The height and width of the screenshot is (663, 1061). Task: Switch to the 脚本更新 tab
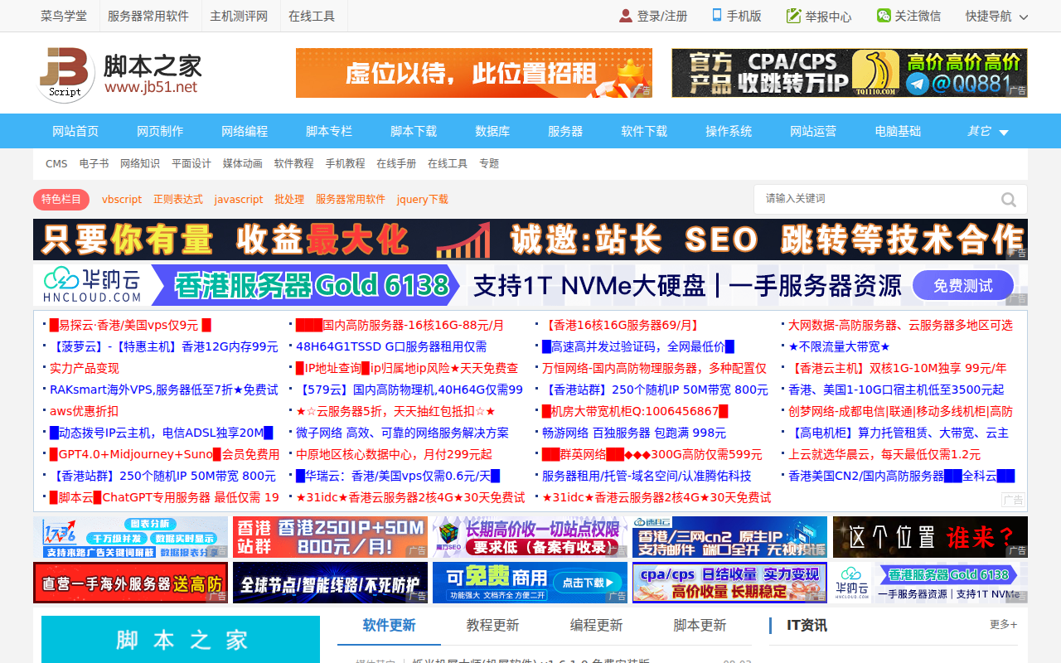(700, 626)
